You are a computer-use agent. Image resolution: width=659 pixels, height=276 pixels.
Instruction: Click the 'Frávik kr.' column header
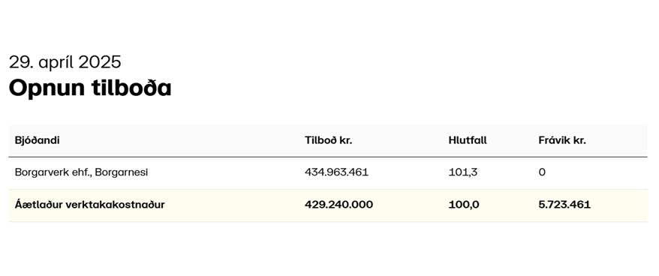[562, 140]
